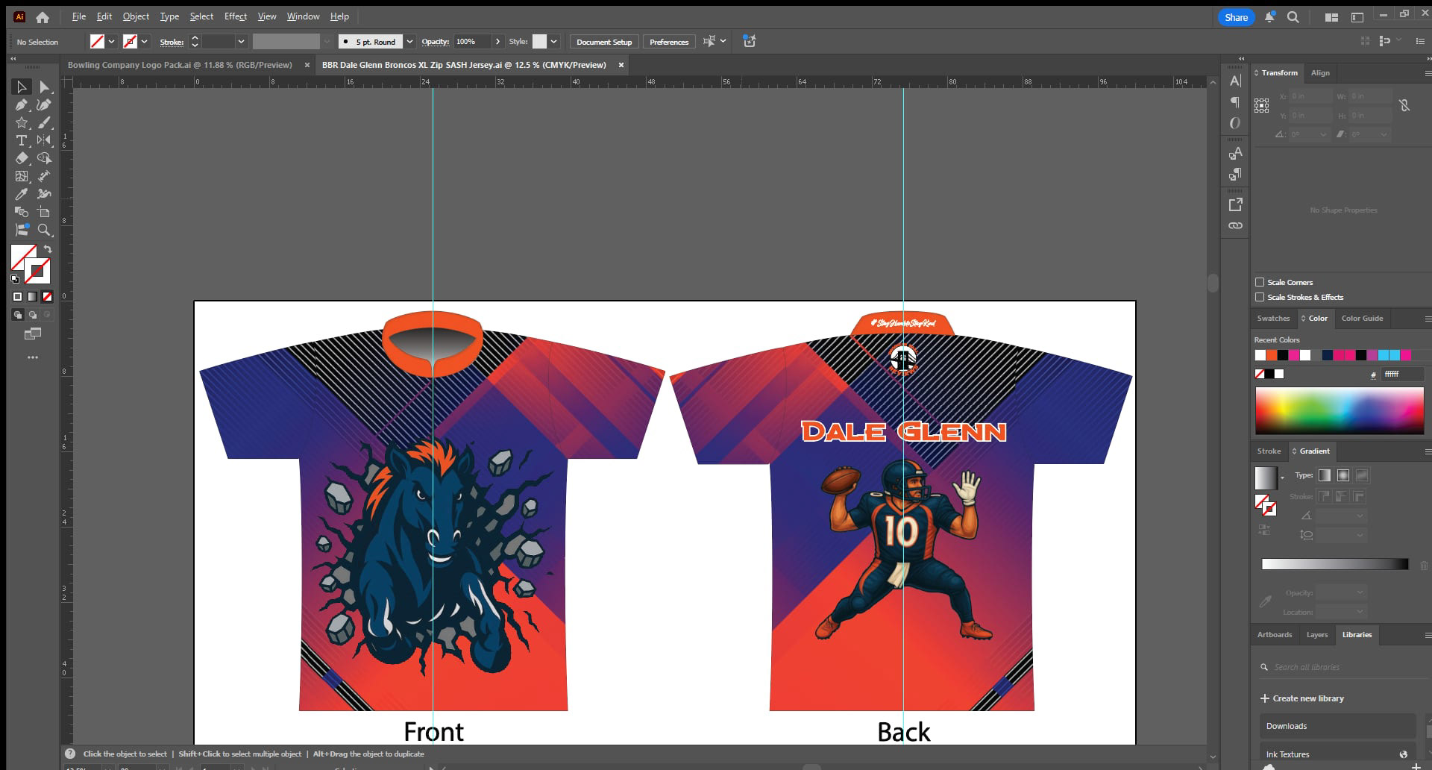Image resolution: width=1432 pixels, height=770 pixels.
Task: Open Links panel chain icon
Action: coord(1236,225)
